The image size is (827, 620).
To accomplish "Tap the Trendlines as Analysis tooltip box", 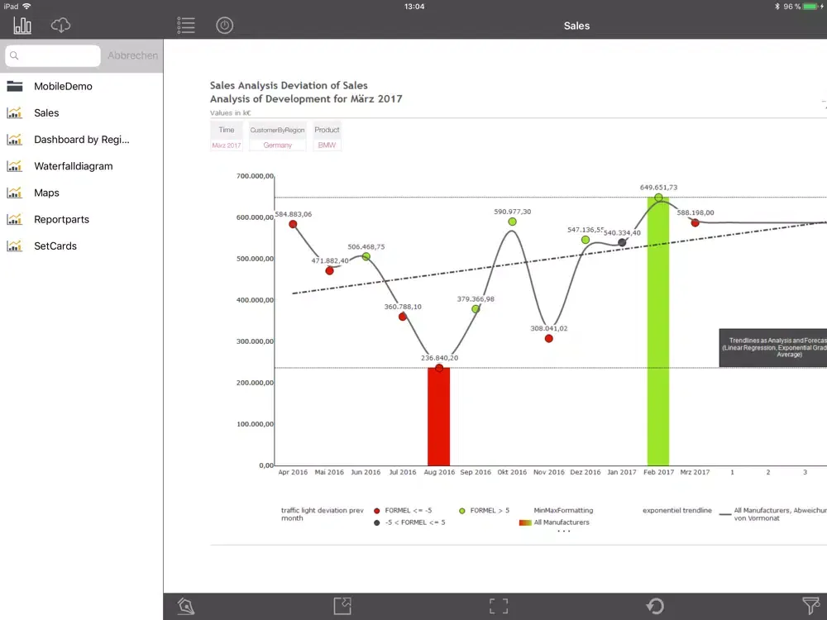I will pos(773,347).
